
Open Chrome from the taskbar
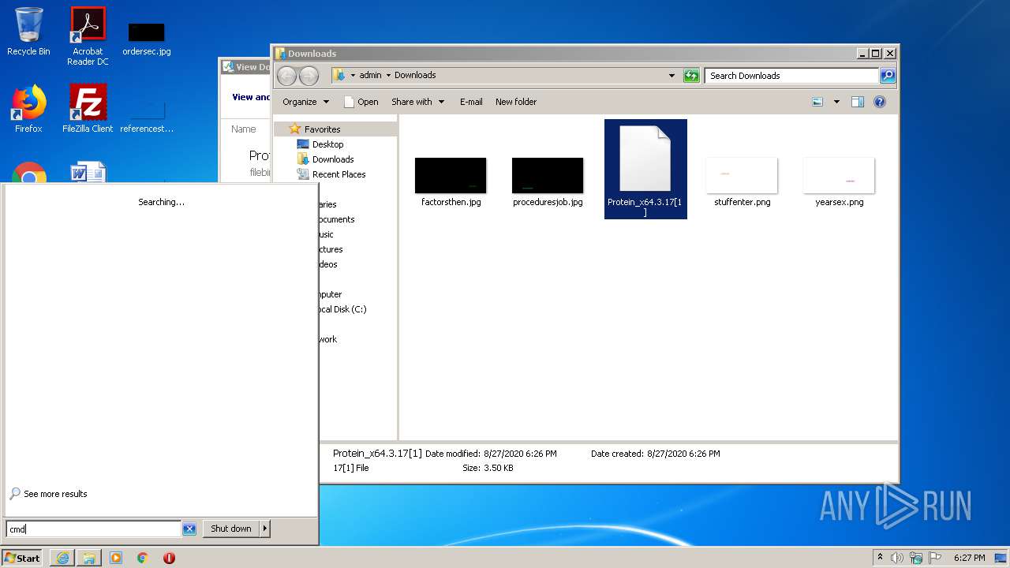pyautogui.click(x=143, y=558)
